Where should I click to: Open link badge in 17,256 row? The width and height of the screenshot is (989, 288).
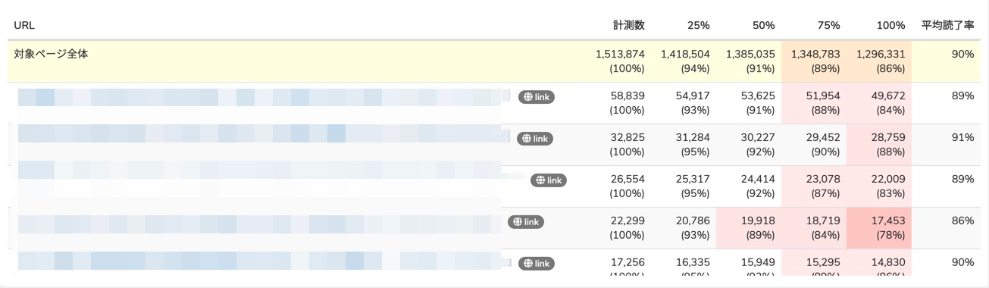[x=537, y=264]
